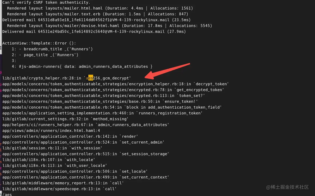Click the encrypted.rb:78 'get_encrypted_token' line

[113, 90]
